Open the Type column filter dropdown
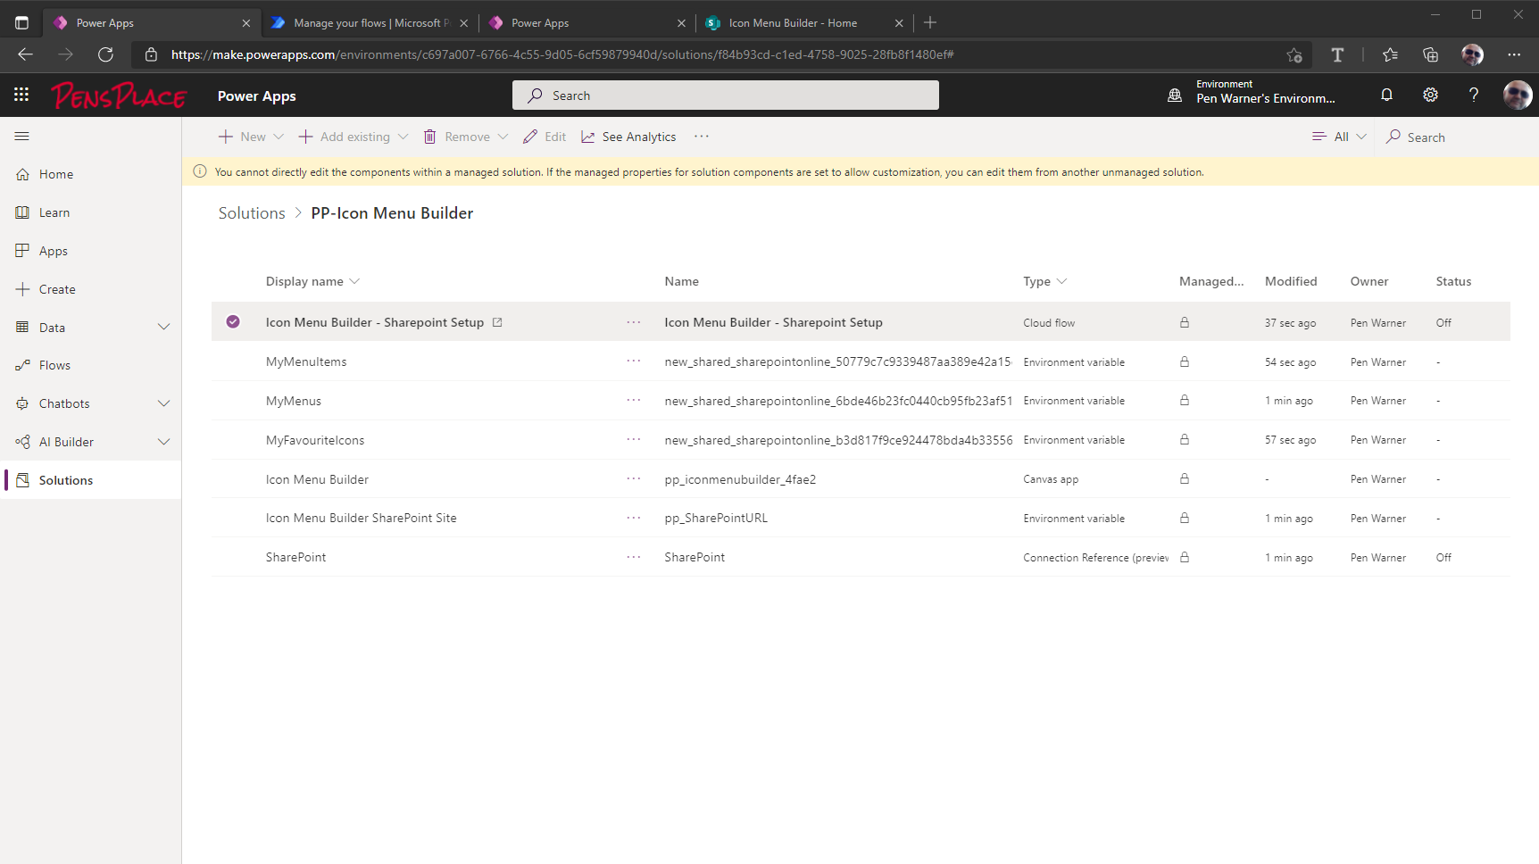Image resolution: width=1539 pixels, height=864 pixels. [1061, 281]
